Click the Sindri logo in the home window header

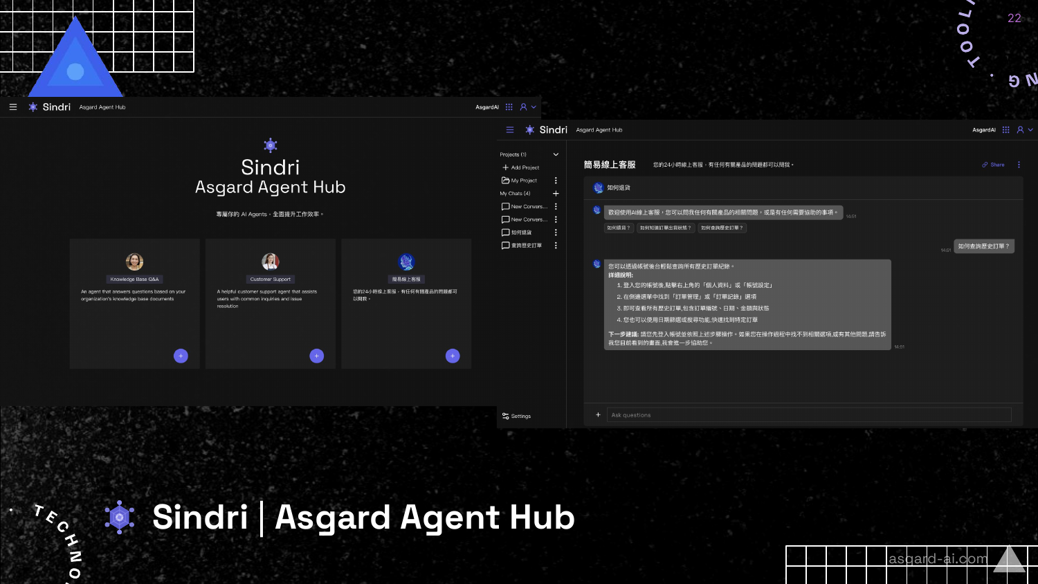pos(49,107)
